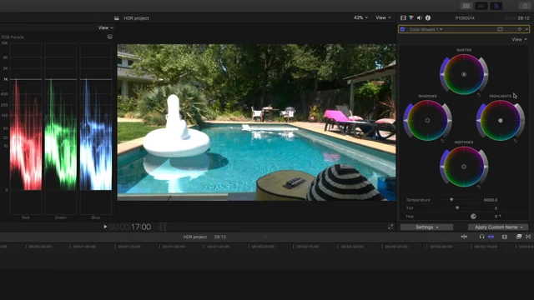The width and height of the screenshot is (534, 300).
Task: Click the viewer fullscreen expand icon
Action: pyautogui.click(x=390, y=227)
